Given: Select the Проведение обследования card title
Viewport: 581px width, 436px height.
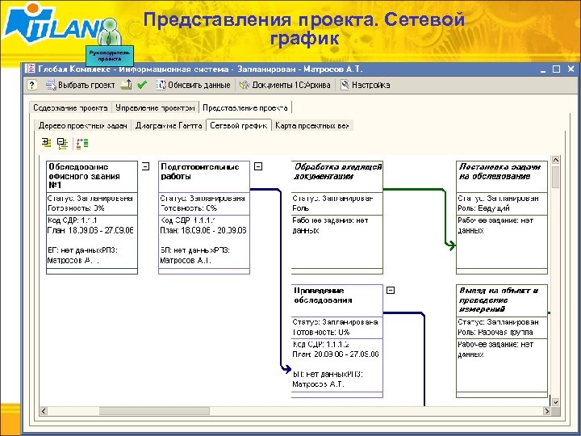Looking at the screenshot, I should point(323,296).
